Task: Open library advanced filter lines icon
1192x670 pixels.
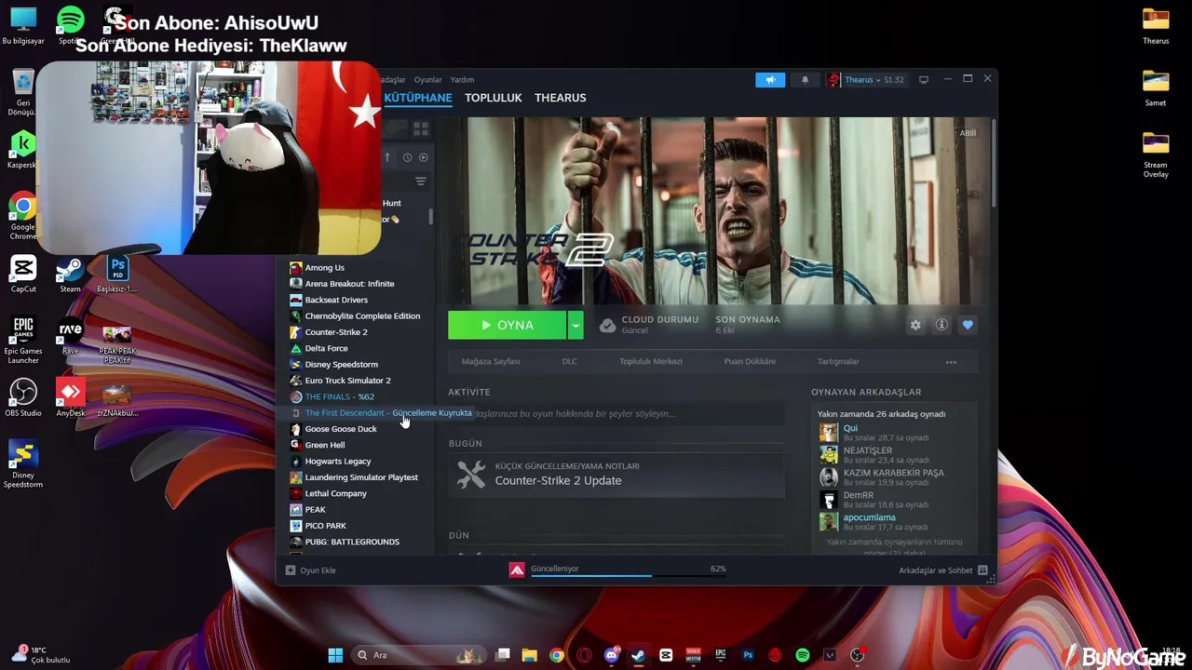Action: pos(421,181)
